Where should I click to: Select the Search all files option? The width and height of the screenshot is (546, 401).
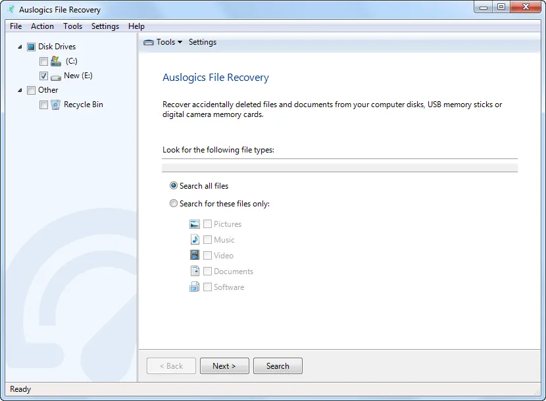click(x=172, y=185)
